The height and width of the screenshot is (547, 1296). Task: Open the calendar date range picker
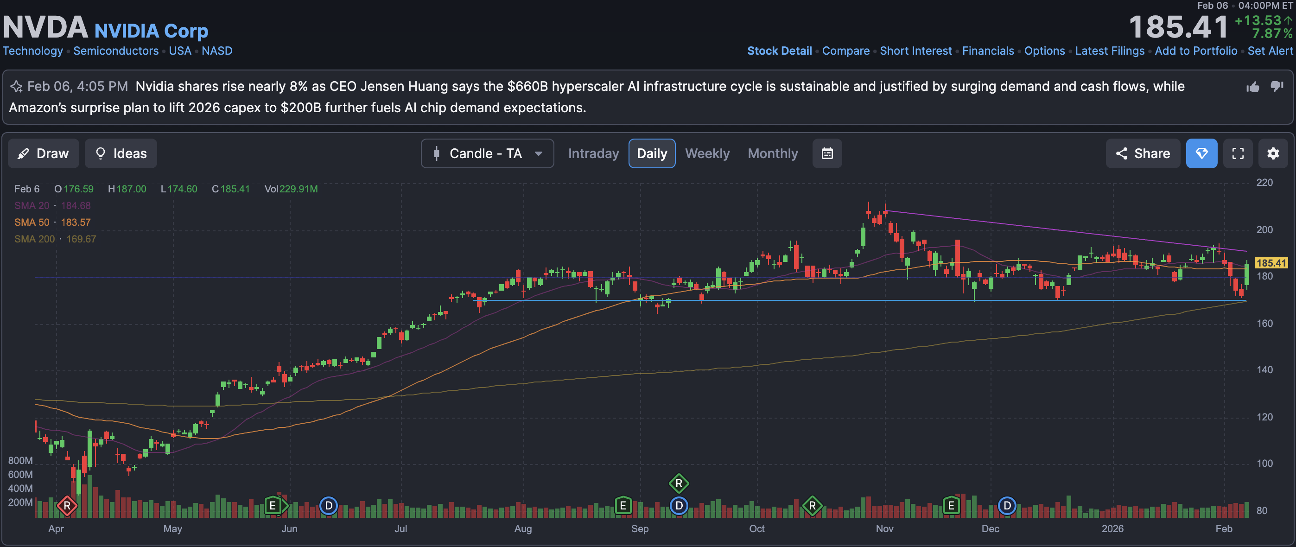coord(827,153)
